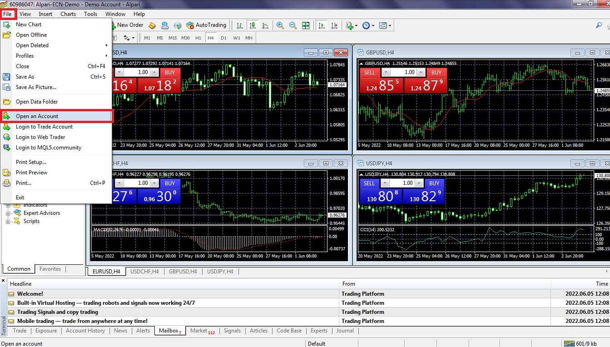Screen dimensions: 610x347
Task: Click the Print Preview menu icon
Action: click(7, 173)
